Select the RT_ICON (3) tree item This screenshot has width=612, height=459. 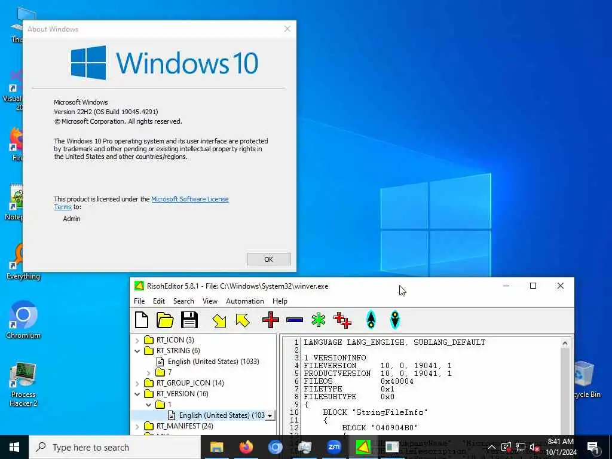[169, 340]
